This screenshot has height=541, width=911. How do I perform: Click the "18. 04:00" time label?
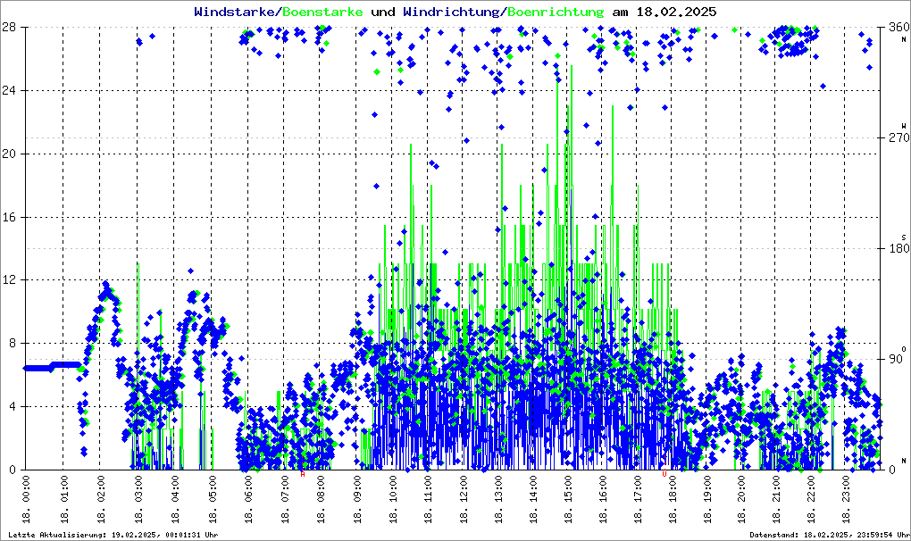point(175,500)
